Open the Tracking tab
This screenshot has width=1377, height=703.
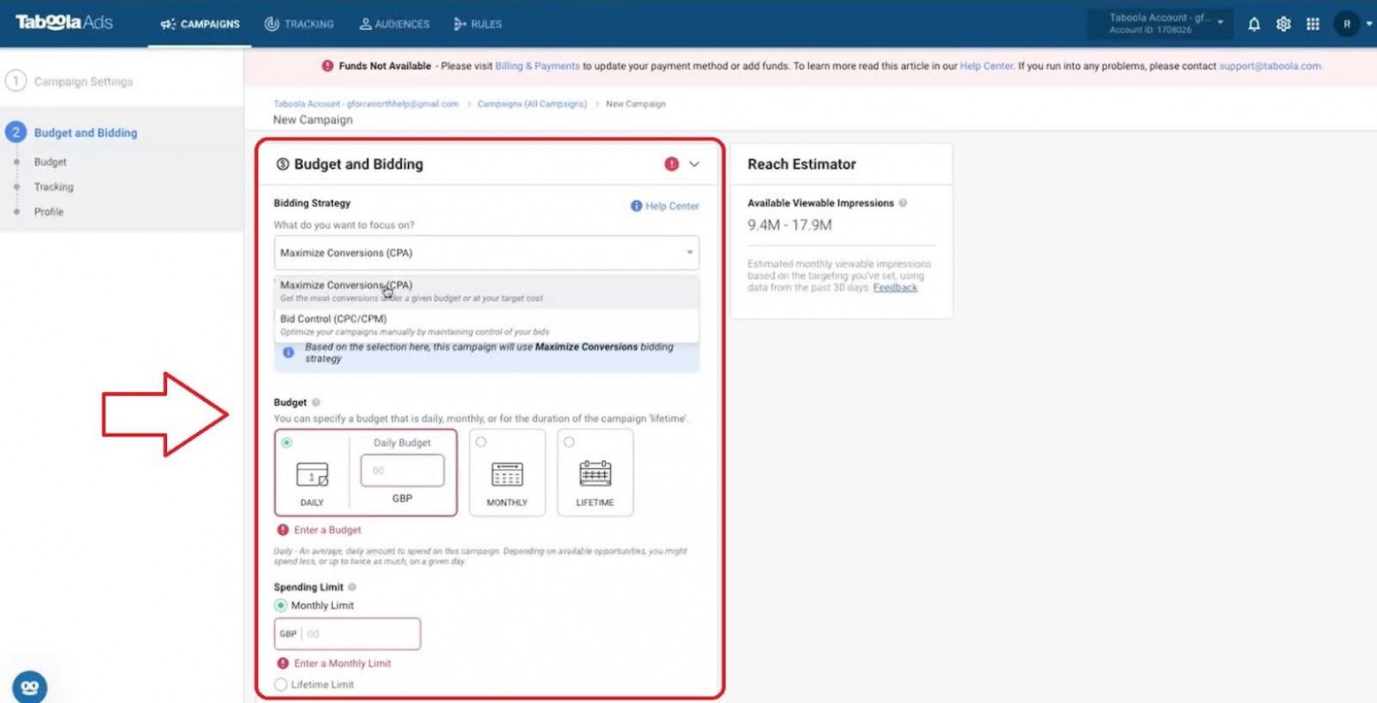(299, 24)
